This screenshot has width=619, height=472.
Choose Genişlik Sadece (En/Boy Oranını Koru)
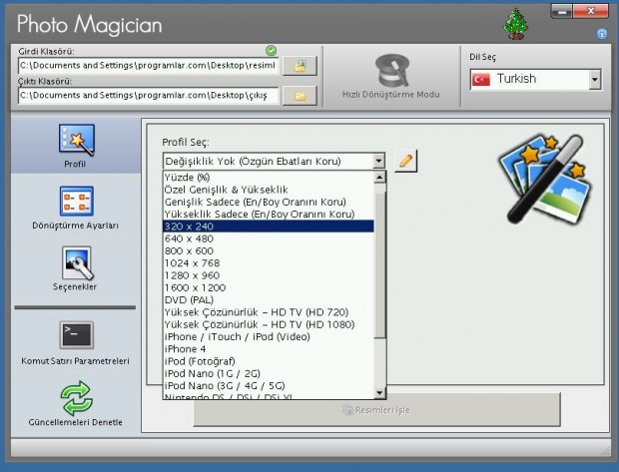[x=268, y=202]
